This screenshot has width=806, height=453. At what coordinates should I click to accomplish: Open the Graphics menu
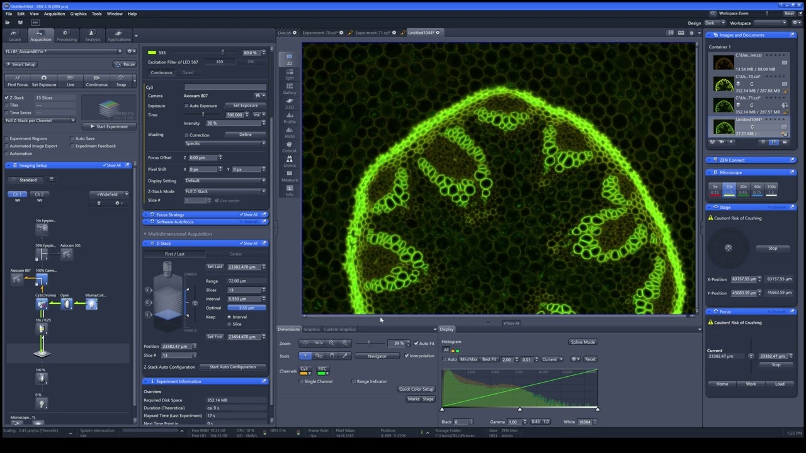(x=79, y=13)
